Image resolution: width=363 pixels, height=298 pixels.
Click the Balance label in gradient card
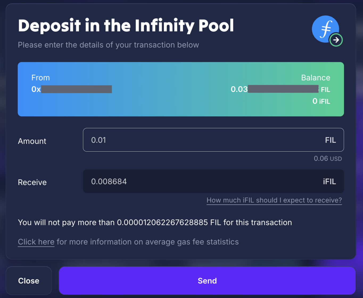coord(315,78)
